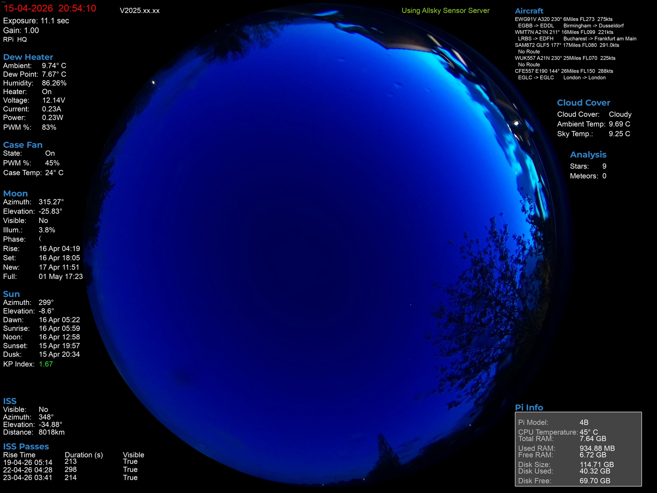The width and height of the screenshot is (657, 493).
Task: Click the V2025.xx.xx version label
Action: [140, 11]
